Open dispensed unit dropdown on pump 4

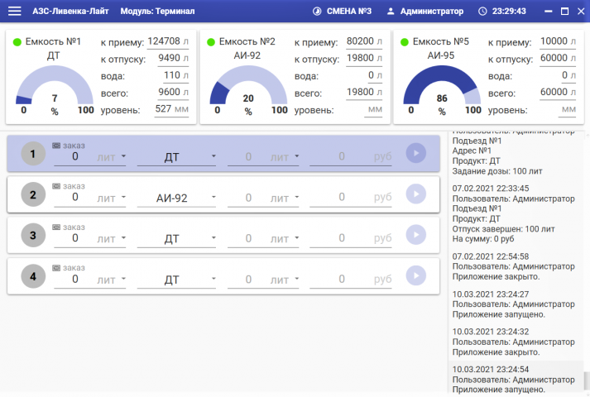click(x=297, y=278)
